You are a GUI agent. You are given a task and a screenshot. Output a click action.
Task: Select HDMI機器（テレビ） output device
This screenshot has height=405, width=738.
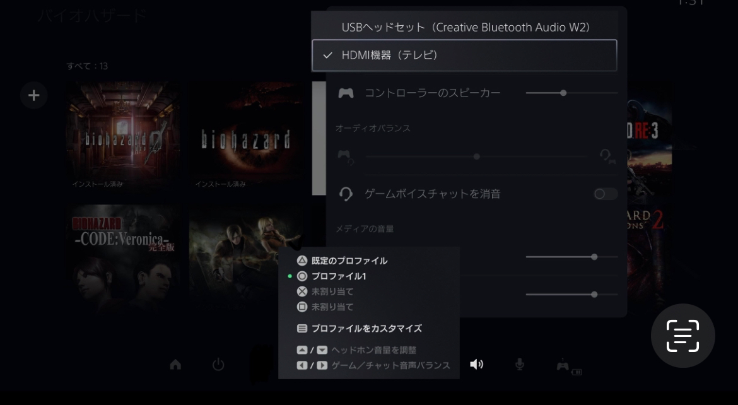[464, 55]
